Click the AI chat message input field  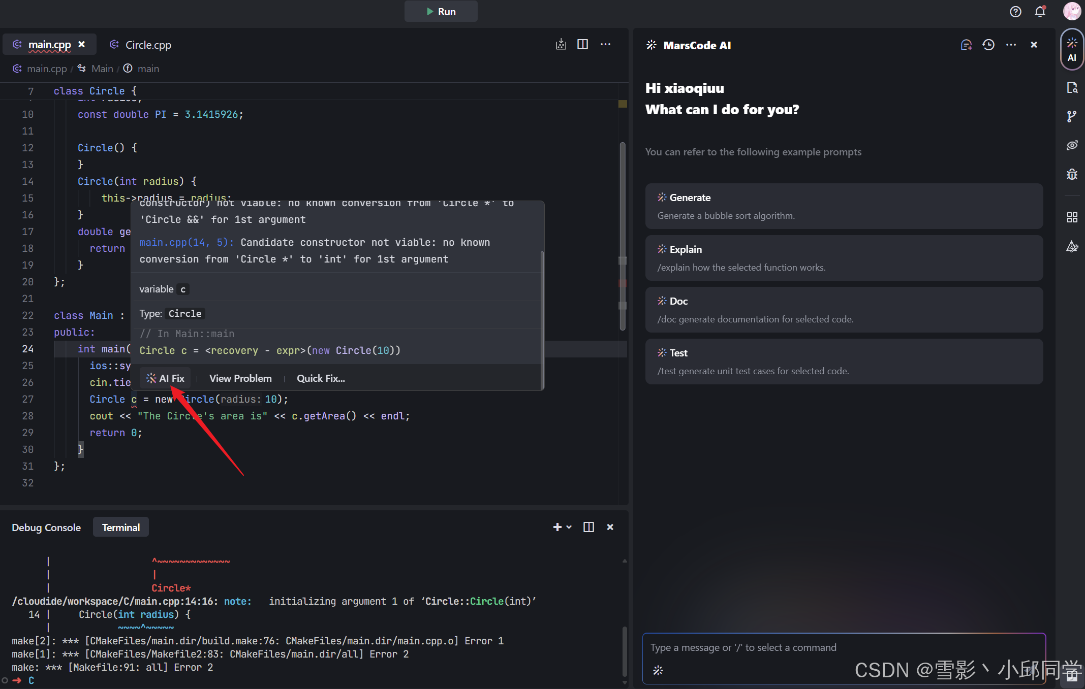click(x=844, y=648)
